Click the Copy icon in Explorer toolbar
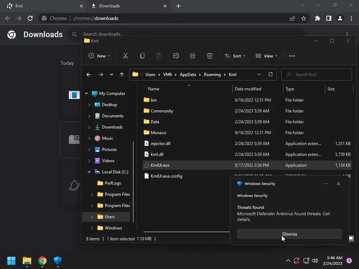Viewport: 359px width, 269px height. [142, 56]
